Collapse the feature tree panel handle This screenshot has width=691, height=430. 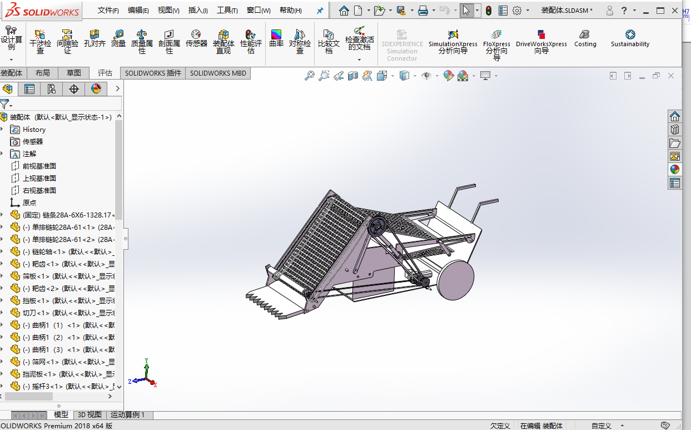pyautogui.click(x=126, y=239)
